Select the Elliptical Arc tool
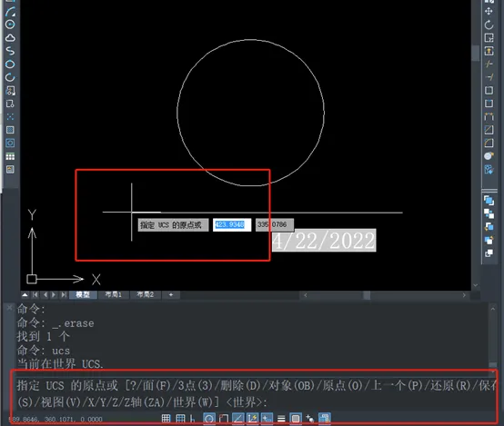504x426 pixels. pyautogui.click(x=10, y=77)
